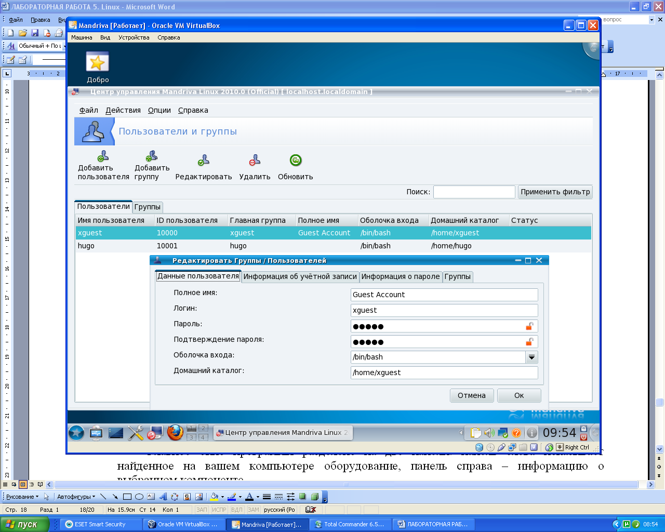Open the font color dropdown arrow

pyautogui.click(x=258, y=497)
